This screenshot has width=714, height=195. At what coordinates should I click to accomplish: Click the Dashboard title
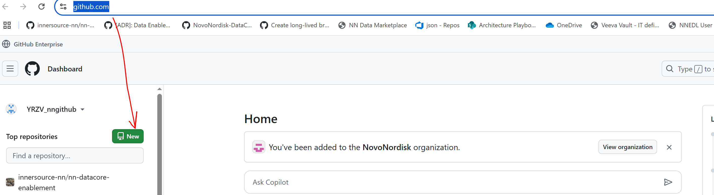[x=65, y=69]
